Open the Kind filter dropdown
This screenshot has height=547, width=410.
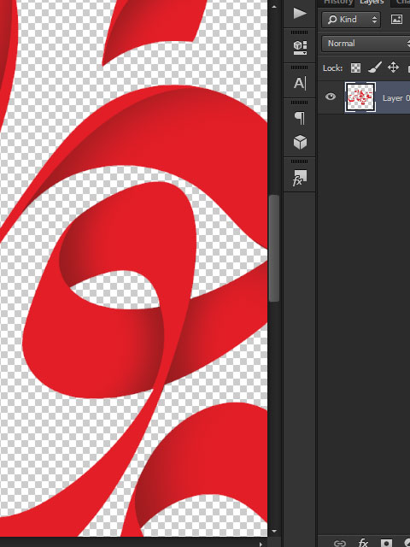tap(351, 19)
